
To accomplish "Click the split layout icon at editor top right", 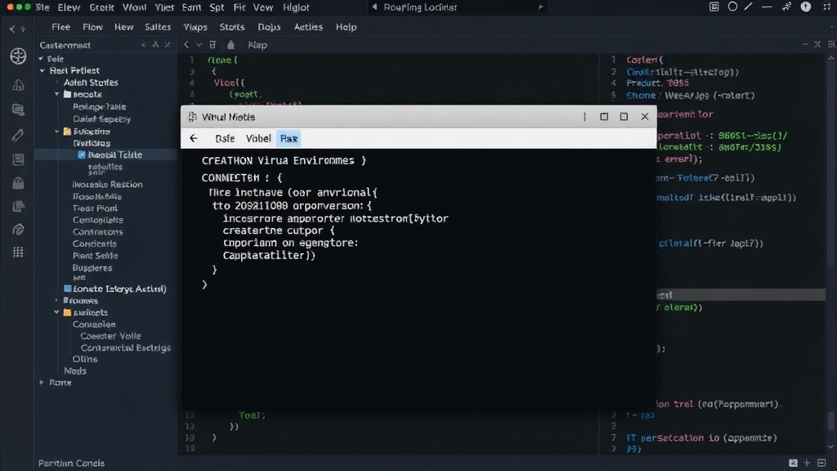I will pyautogui.click(x=831, y=44).
